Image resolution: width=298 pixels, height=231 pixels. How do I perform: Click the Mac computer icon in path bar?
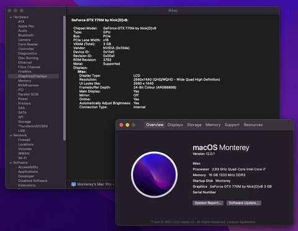point(73,184)
